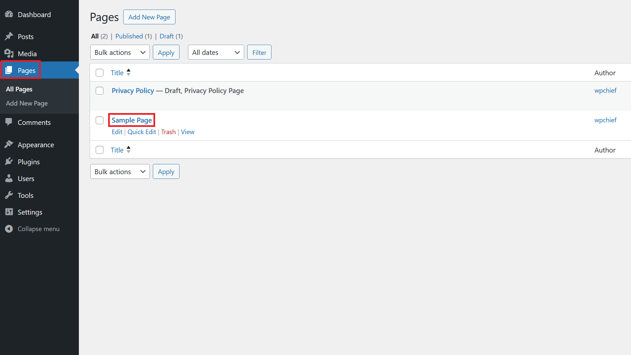Check the Privacy Policy row checkbox
Image resolution: width=631 pixels, height=355 pixels.
100,91
